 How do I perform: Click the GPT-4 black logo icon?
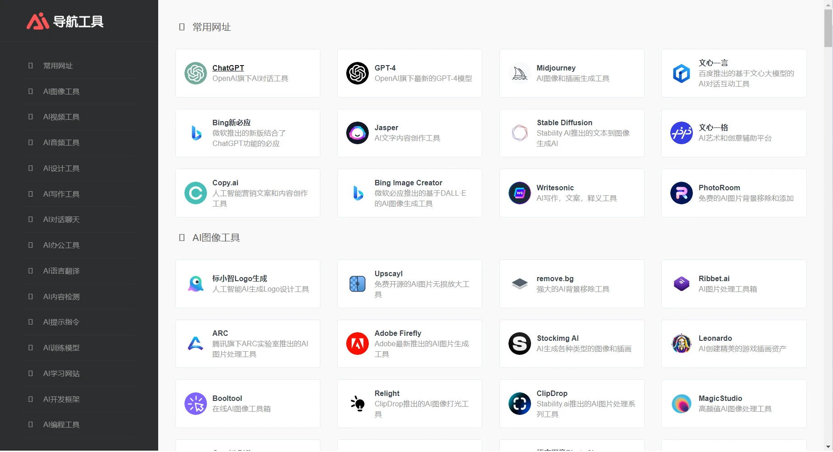(x=358, y=73)
